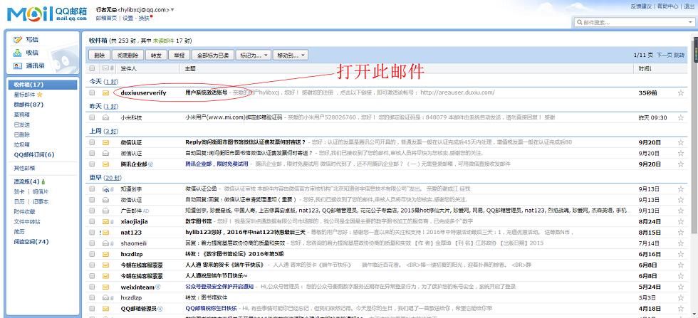
Task: Click the 邮件搜索 input field
Action: pos(635,22)
